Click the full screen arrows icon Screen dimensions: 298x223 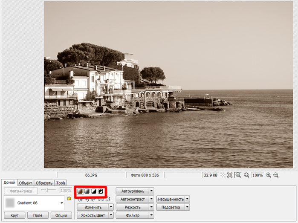coord(230,175)
